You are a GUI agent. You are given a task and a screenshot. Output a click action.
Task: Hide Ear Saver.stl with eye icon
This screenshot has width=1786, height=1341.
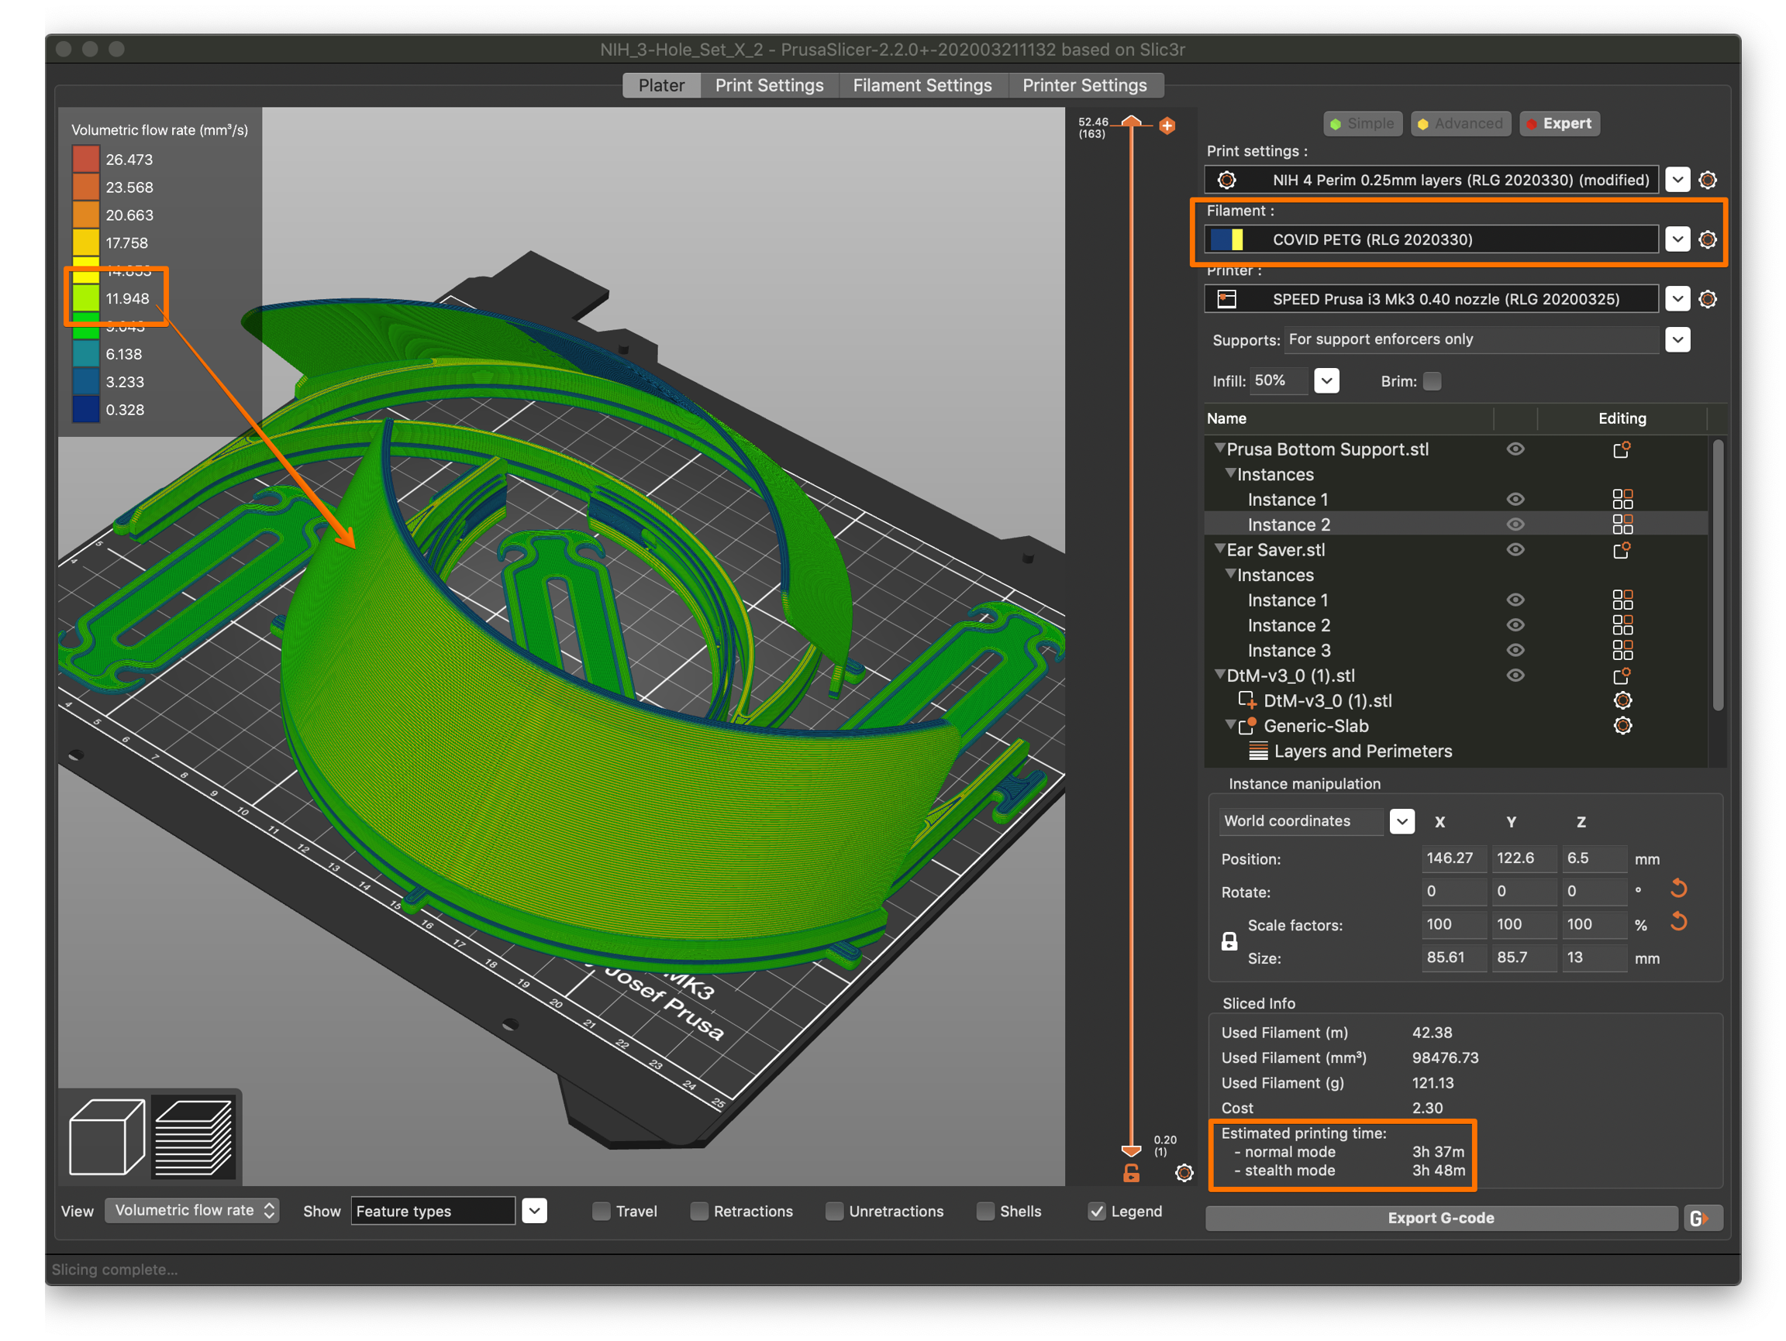1515,549
